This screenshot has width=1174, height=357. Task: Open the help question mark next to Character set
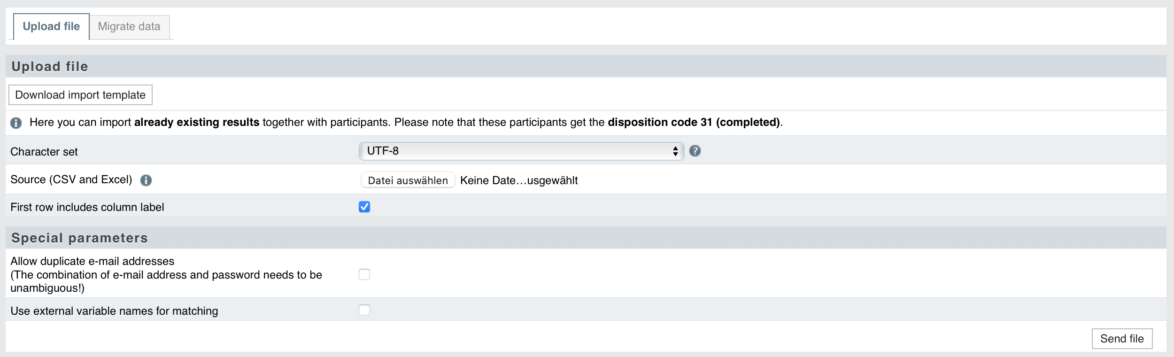pyautogui.click(x=695, y=151)
